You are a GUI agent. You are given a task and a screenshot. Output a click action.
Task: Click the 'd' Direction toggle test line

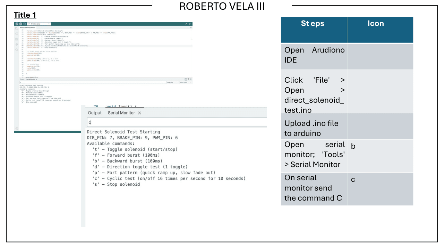[140, 167]
